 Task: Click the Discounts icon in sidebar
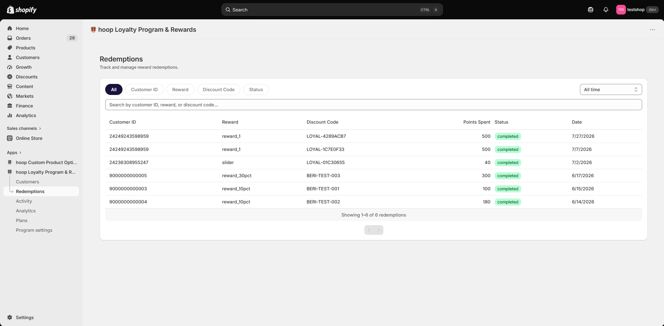(x=10, y=77)
